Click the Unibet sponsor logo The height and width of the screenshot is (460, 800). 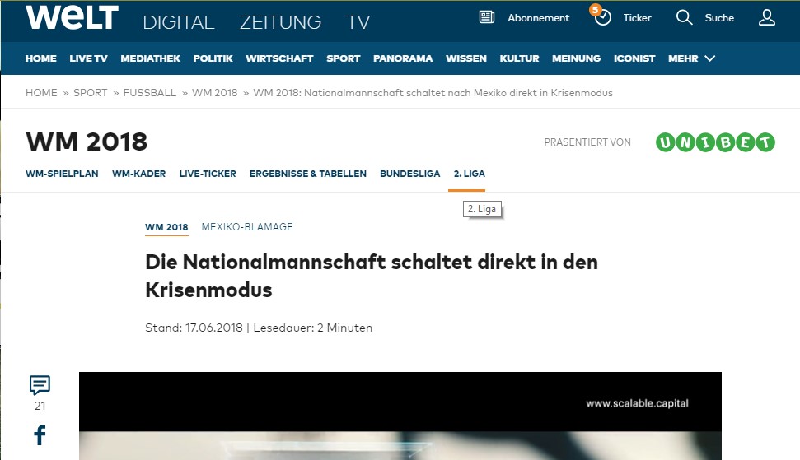[715, 142]
